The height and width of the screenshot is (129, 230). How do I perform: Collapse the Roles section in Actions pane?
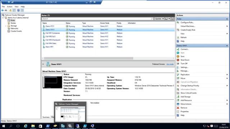(x=227, y=19)
